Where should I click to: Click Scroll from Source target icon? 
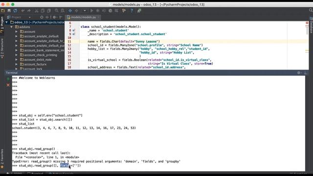click(42, 18)
